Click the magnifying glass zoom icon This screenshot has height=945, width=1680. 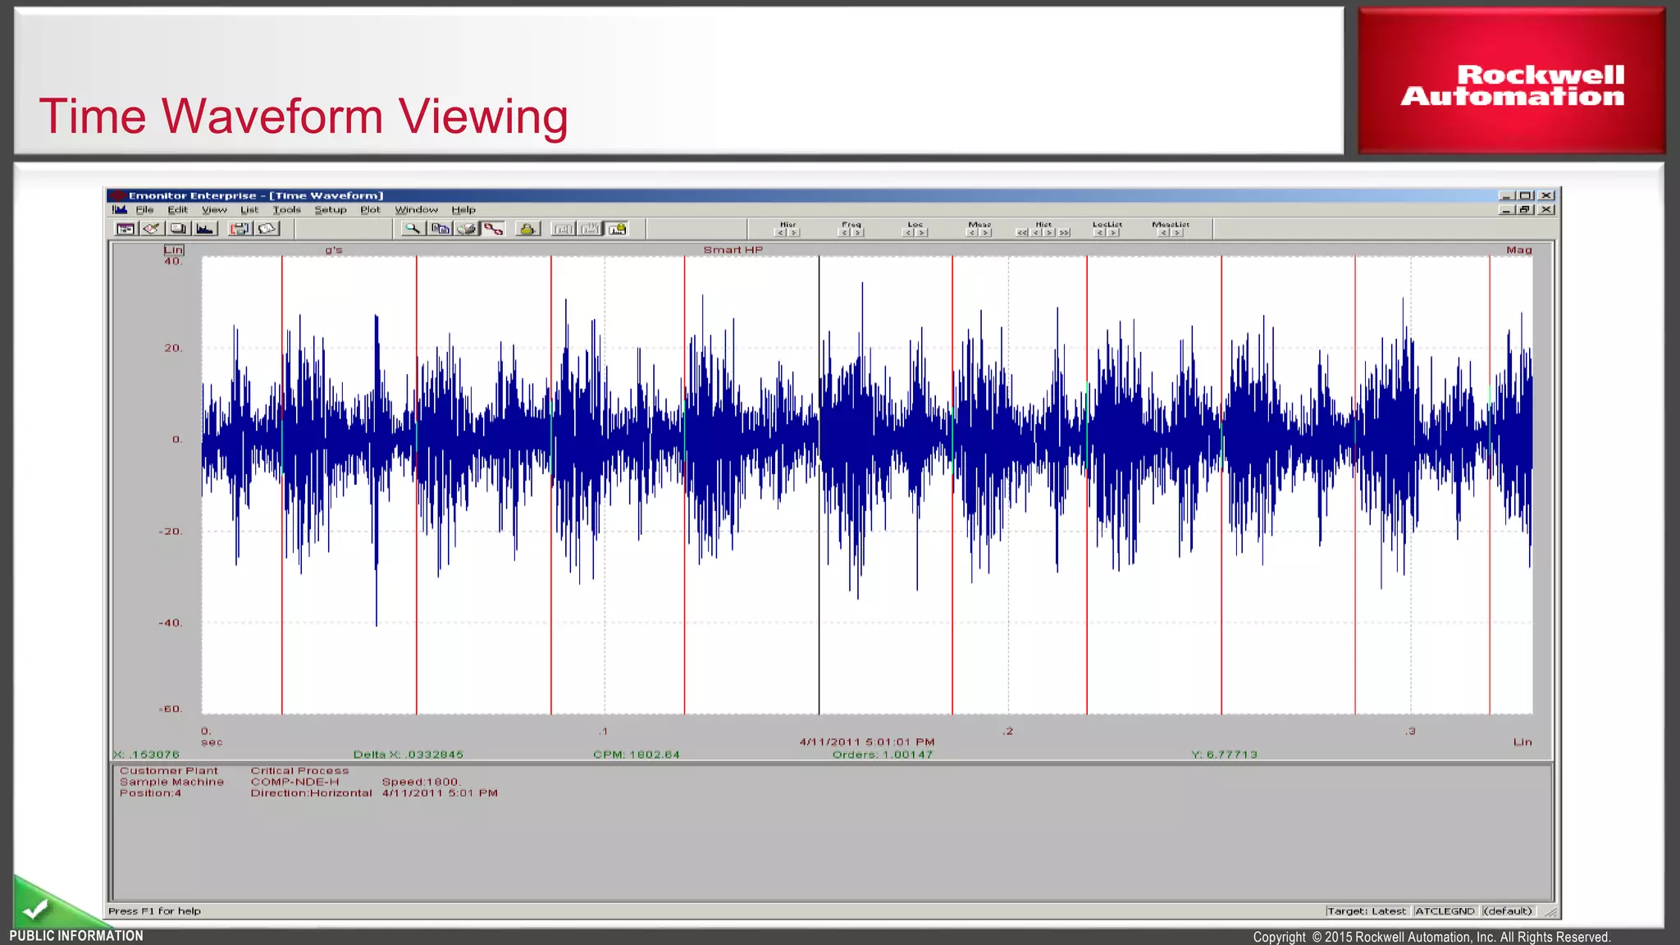(x=413, y=229)
